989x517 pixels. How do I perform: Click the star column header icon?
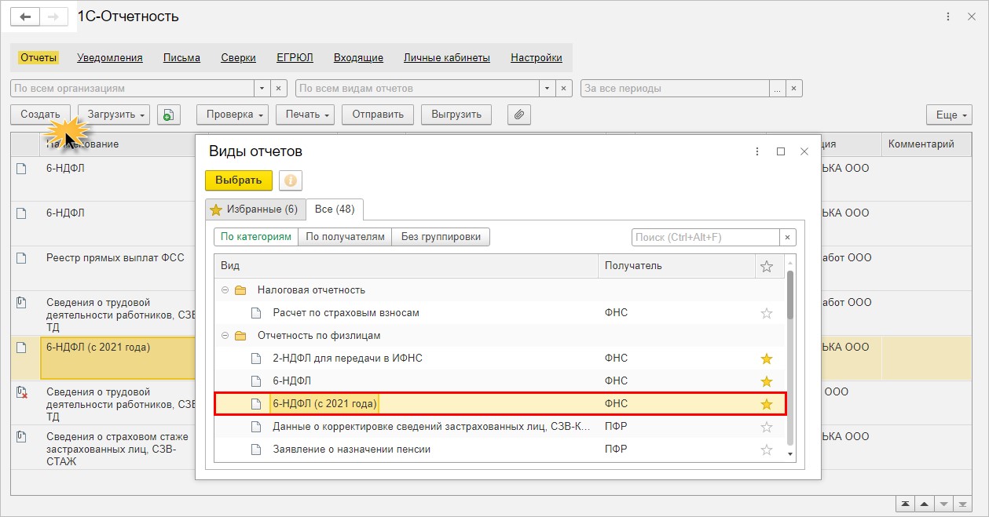pyautogui.click(x=767, y=266)
